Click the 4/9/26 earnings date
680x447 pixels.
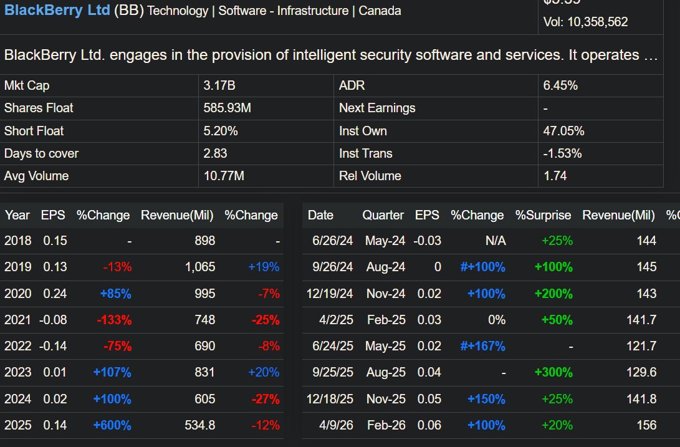tap(336, 425)
